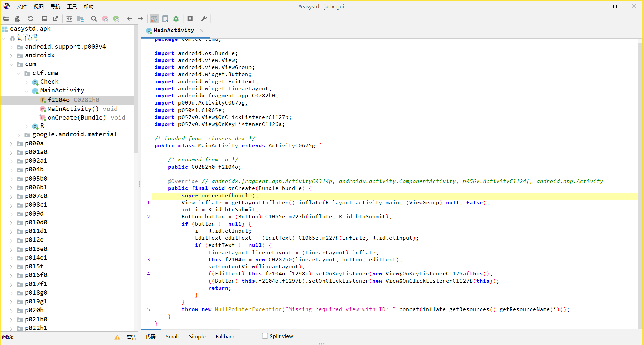
Task: Select easystd.apk root tree item
Action: click(x=30, y=29)
